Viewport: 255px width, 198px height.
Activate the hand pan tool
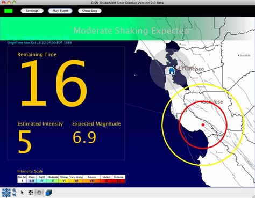39,193
